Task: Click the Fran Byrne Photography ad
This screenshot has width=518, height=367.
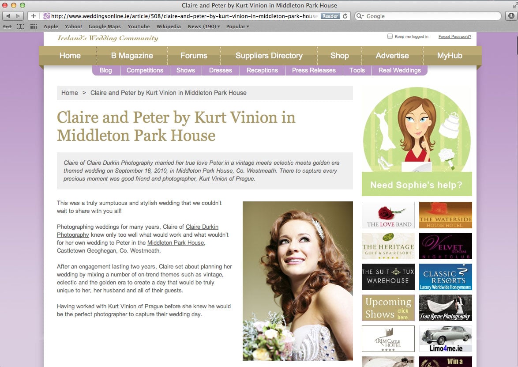Action: 445,308
